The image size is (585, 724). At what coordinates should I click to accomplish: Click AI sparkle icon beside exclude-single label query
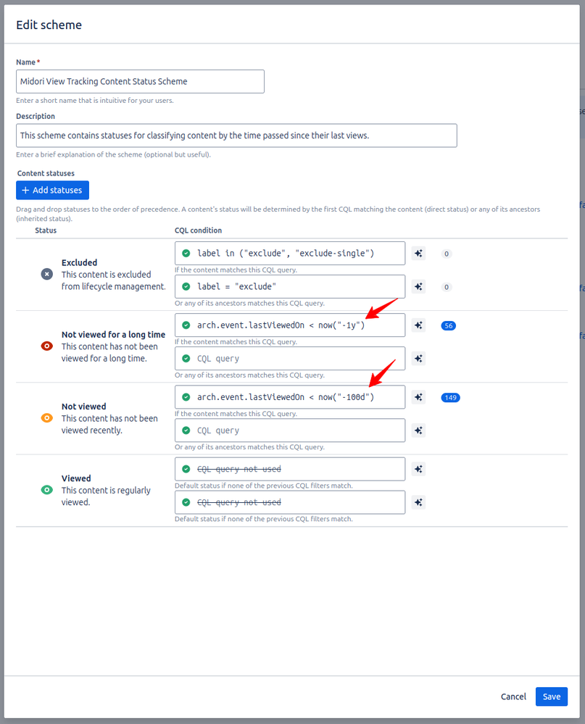[418, 253]
